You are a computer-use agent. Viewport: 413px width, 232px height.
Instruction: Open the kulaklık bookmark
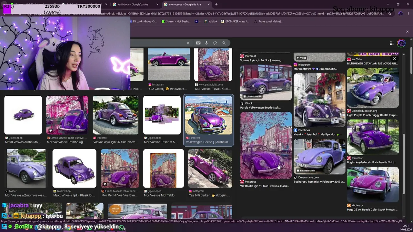click(211, 22)
